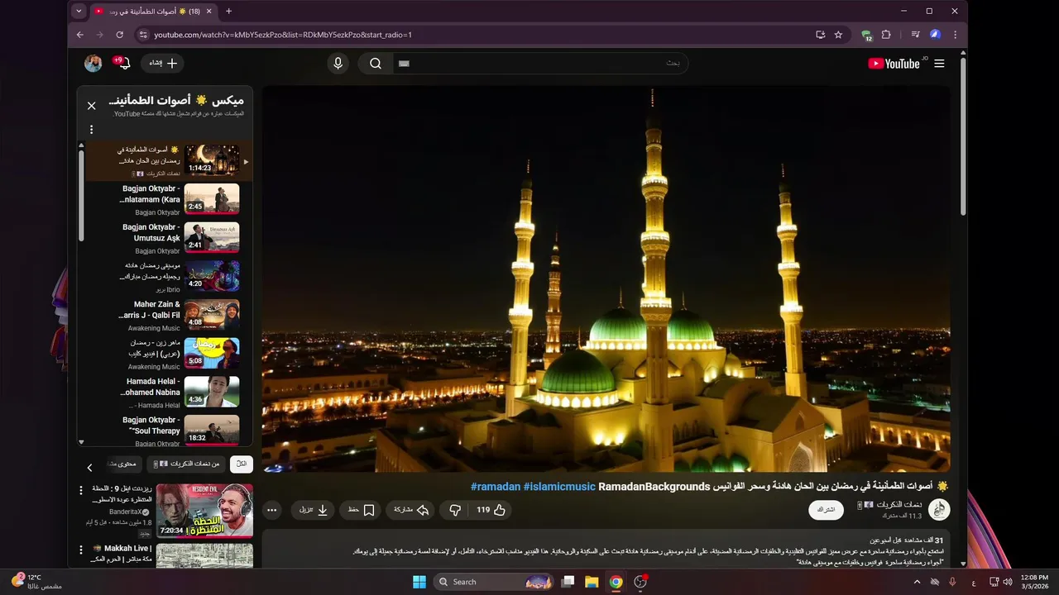Open Resident Evil 9 recommended video thumbnail
This screenshot has height=595, width=1059.
pos(204,511)
